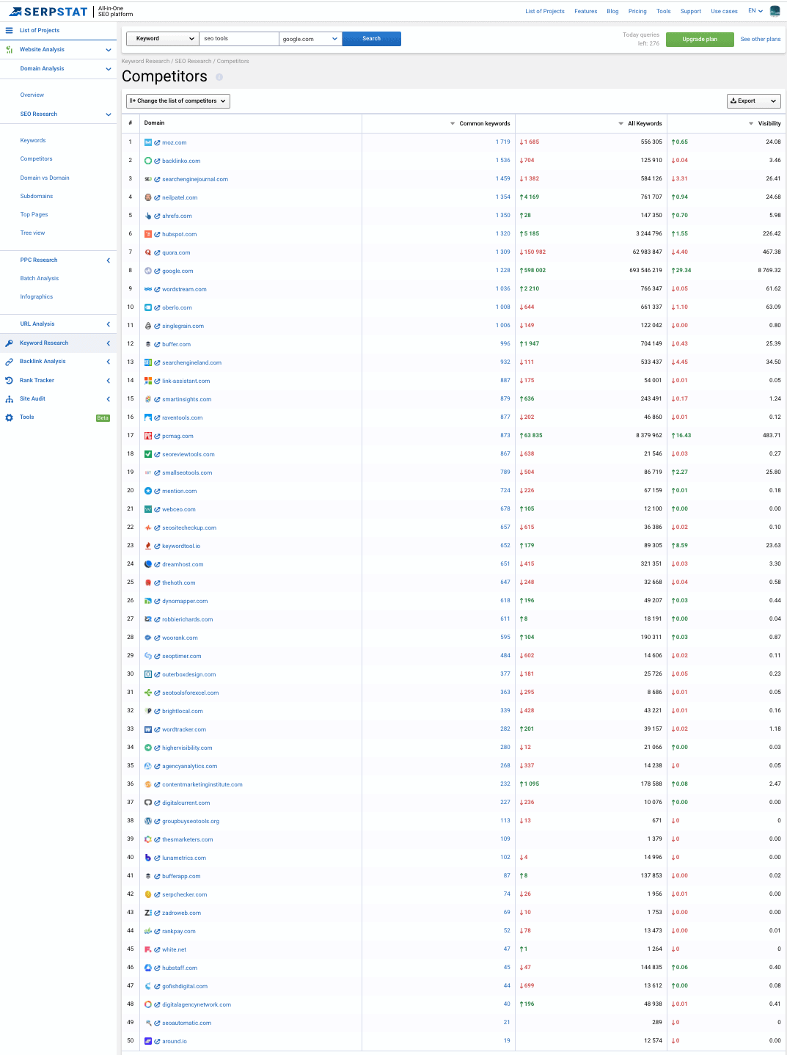Click the searchenginejournal.com domain link
This screenshot has width=787, height=1055.
(195, 179)
